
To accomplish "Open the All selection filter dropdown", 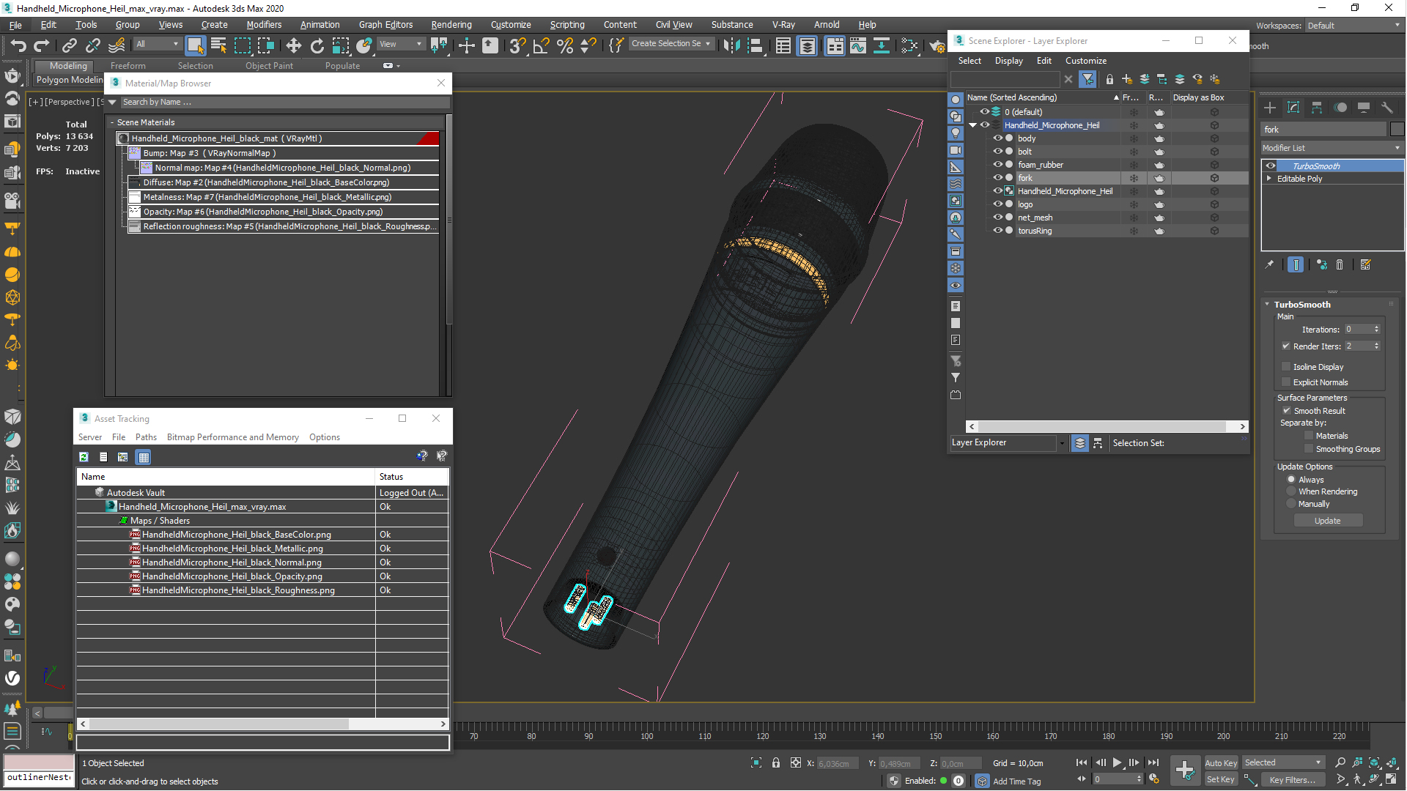I will coord(158,44).
